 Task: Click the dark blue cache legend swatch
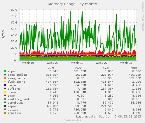(x=5, y=85)
